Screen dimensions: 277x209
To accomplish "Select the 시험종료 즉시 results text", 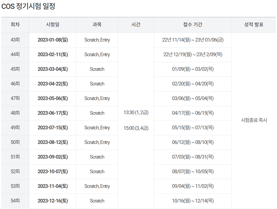I will tap(253, 120).
